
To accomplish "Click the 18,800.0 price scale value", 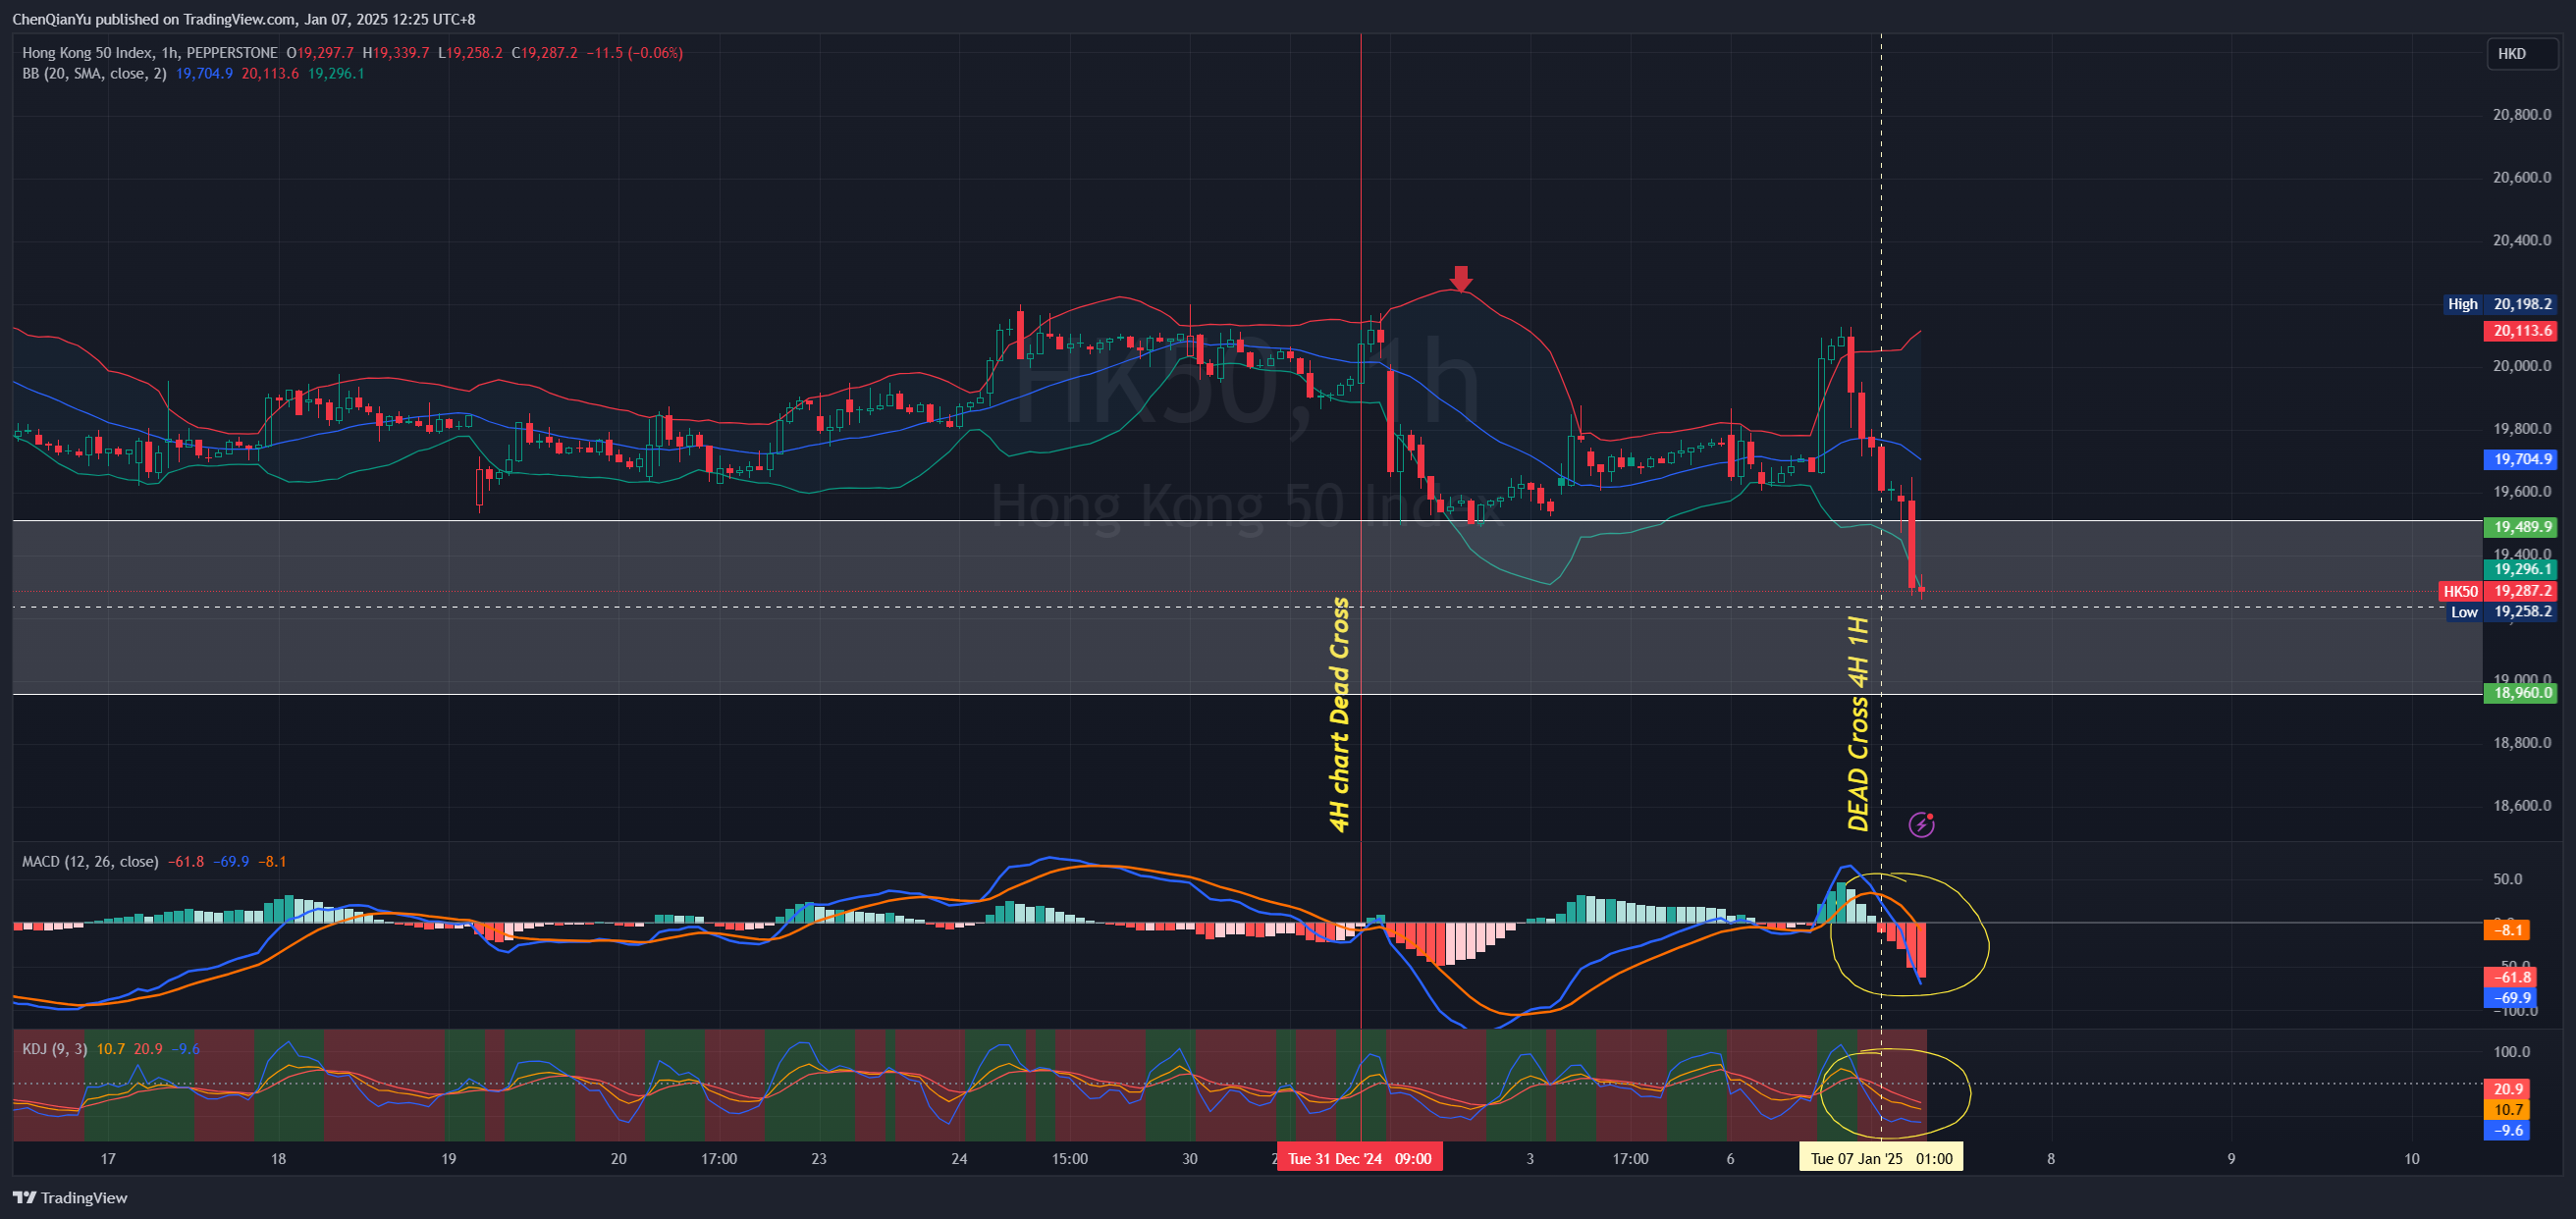I will tap(2522, 743).
